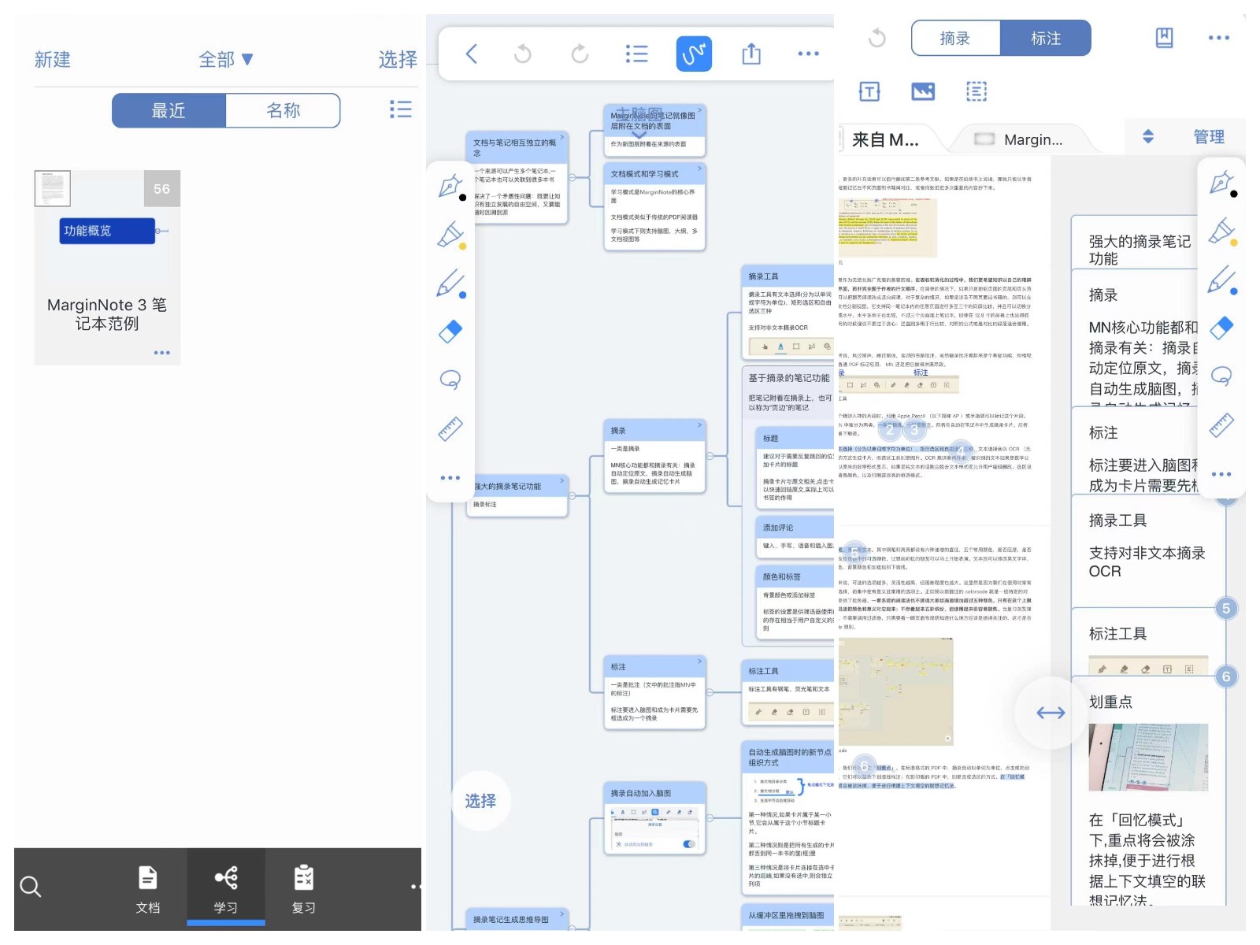Go back from the mind map view
The width and height of the screenshot is (1260, 945).
click(x=472, y=54)
